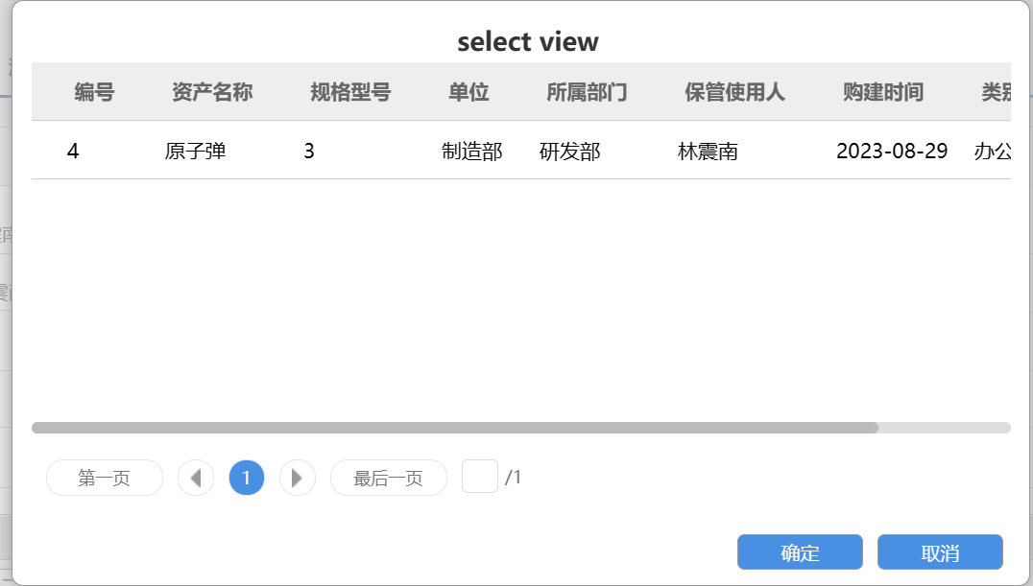Click the previous page arrow icon
Screen dimensions: 1033x586
click(x=196, y=478)
